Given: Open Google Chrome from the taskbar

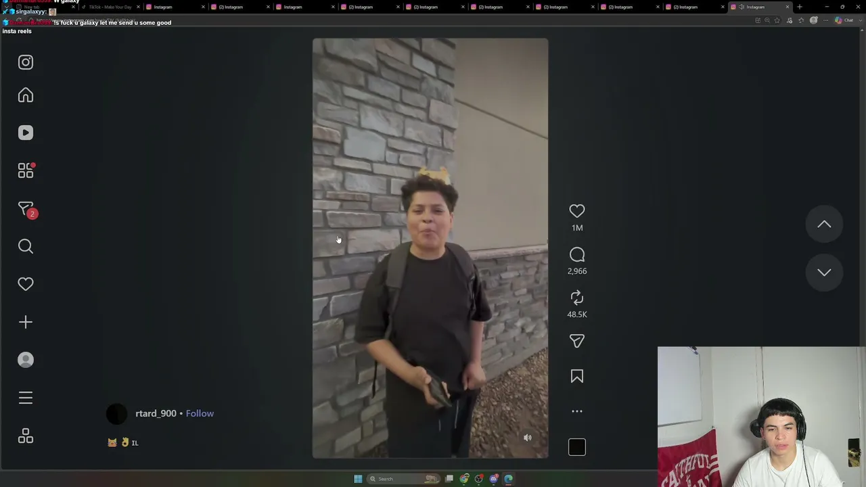Looking at the screenshot, I should pos(464,479).
